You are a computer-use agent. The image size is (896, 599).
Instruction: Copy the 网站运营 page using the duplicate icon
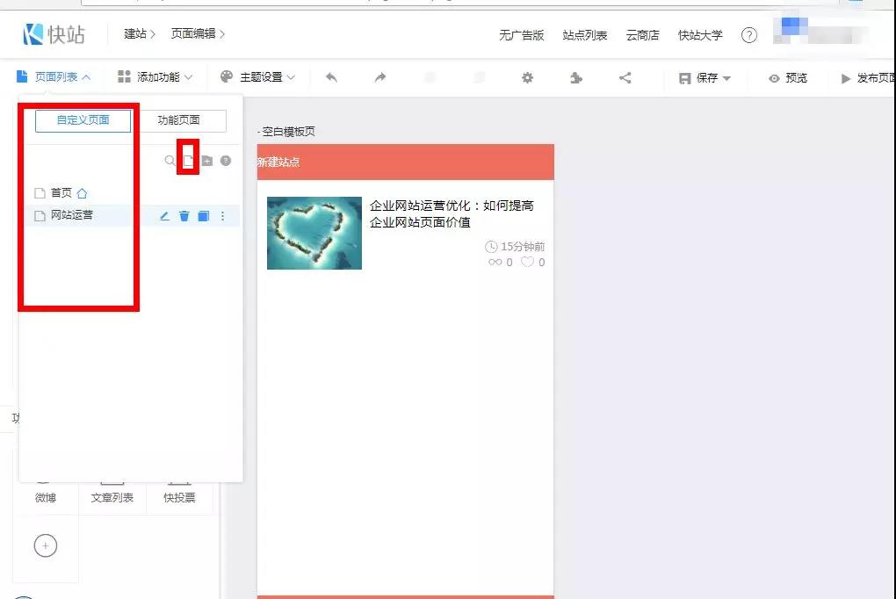pyautogui.click(x=203, y=215)
